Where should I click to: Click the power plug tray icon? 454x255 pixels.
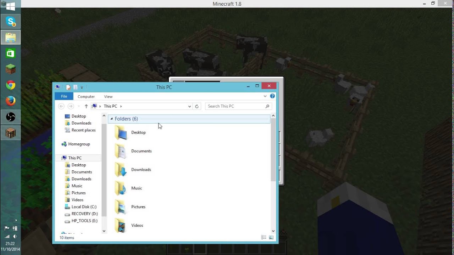(15, 228)
